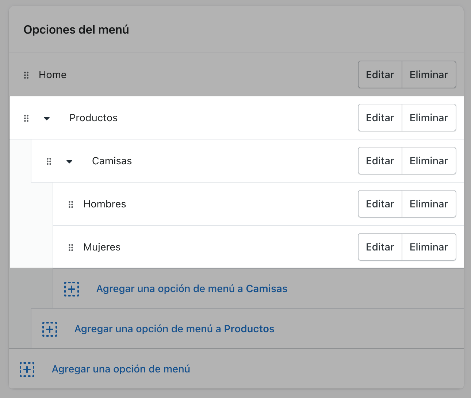Image resolution: width=471 pixels, height=398 pixels.
Task: Click the plus icon for adding to Productos
Action: pos(50,329)
